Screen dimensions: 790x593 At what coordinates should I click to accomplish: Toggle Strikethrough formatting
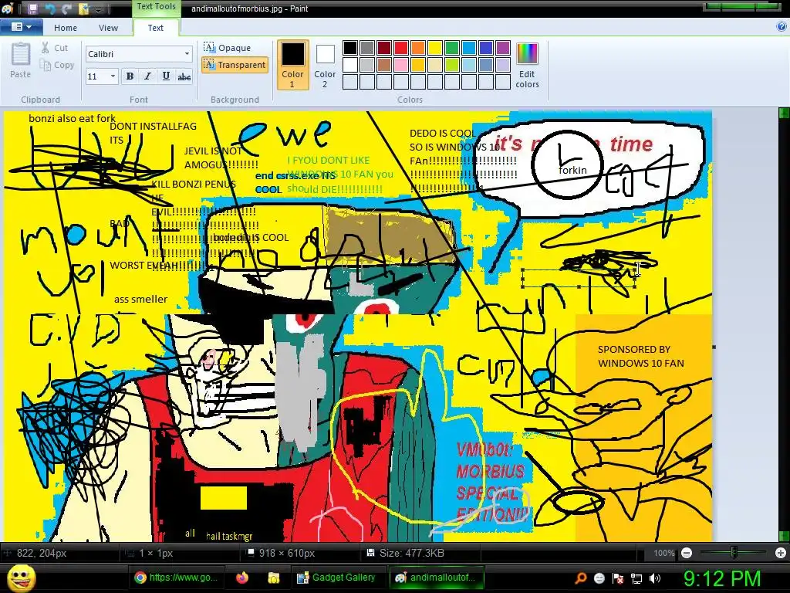coord(184,76)
